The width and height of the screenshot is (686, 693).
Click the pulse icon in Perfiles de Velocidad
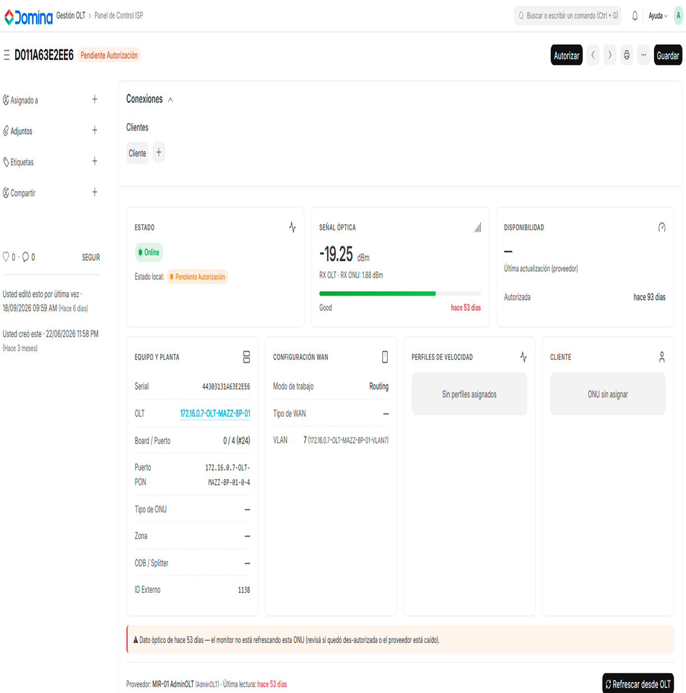[x=523, y=357]
